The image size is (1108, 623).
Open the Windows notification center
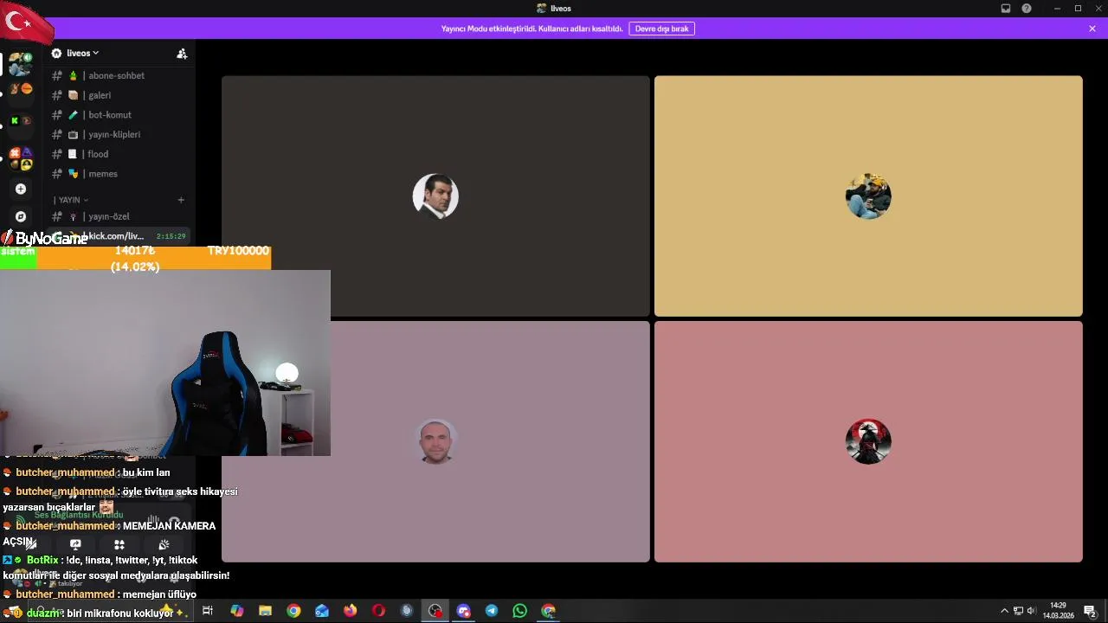1090,611
